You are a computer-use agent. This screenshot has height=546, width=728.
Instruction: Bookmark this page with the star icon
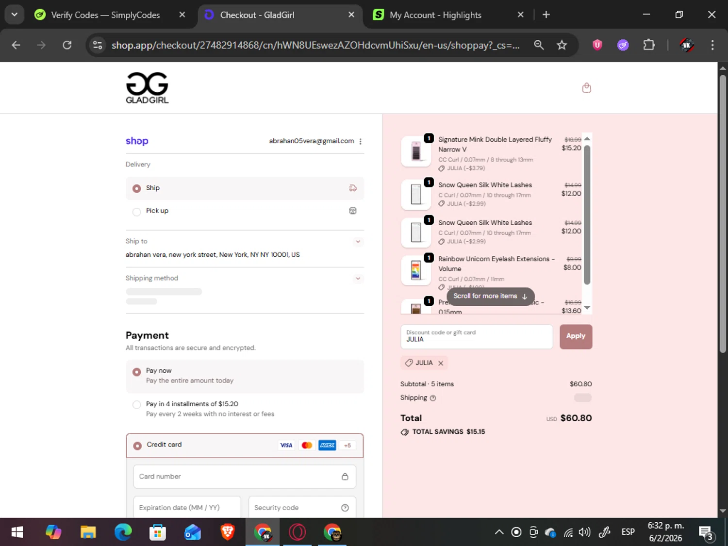(x=562, y=45)
